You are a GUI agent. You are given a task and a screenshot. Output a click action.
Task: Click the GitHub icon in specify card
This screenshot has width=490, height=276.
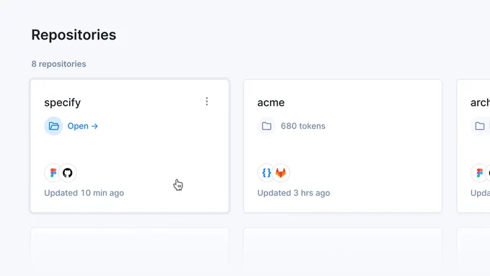click(68, 173)
